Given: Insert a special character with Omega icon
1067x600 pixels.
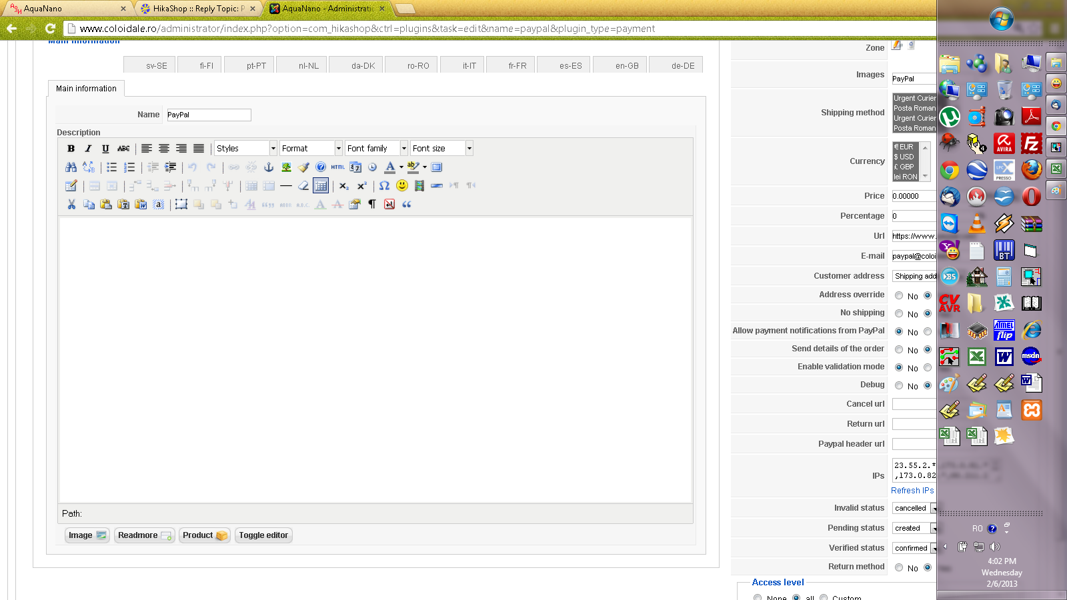Looking at the screenshot, I should 384,186.
